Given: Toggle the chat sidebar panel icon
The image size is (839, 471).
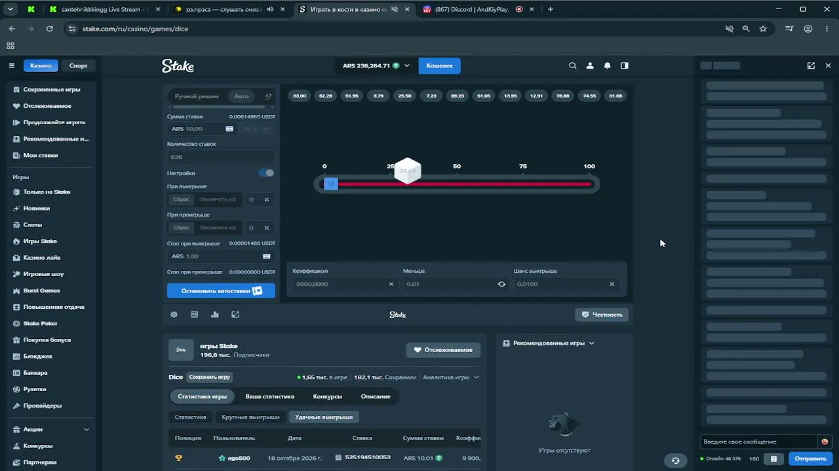Looking at the screenshot, I should [625, 65].
